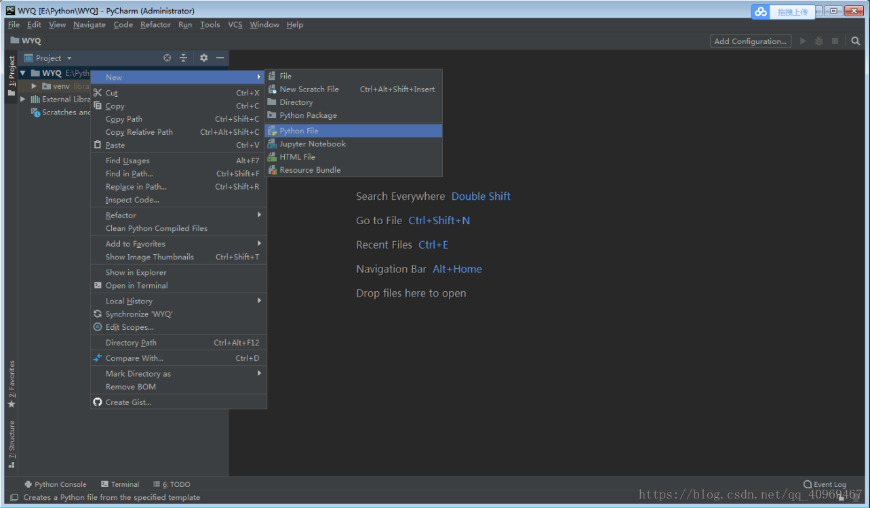870x508 pixels.
Task: Expand the Refactor submenu arrow
Action: pos(259,215)
